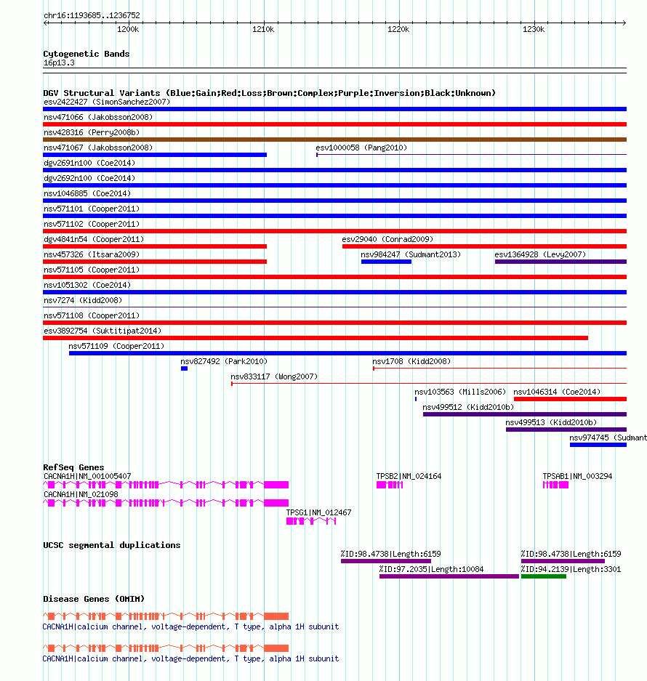Open nsv1046885 (Coe2014) variant entry
The image size is (647, 681).
pyautogui.click(x=87, y=193)
